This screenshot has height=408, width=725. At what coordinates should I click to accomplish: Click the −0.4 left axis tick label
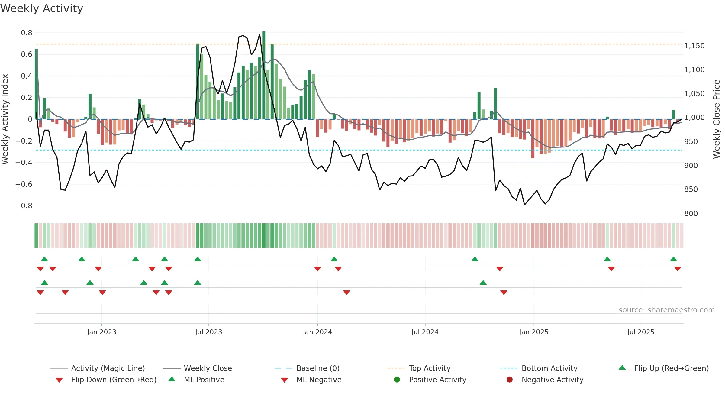click(24, 163)
